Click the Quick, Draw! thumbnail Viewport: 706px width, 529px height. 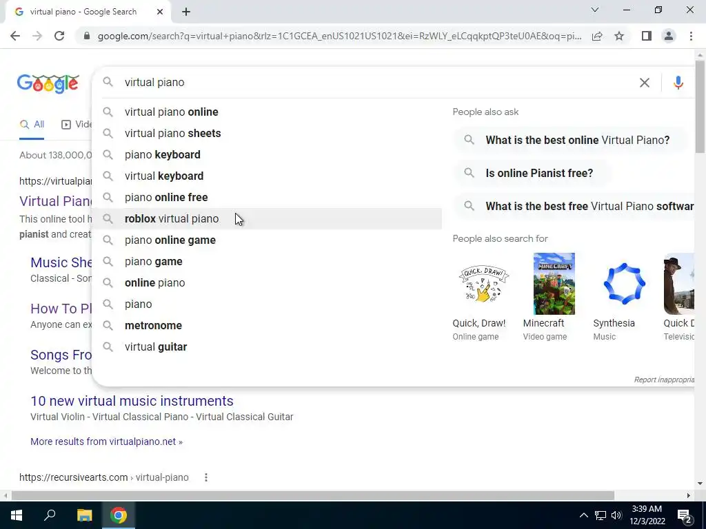click(483, 283)
